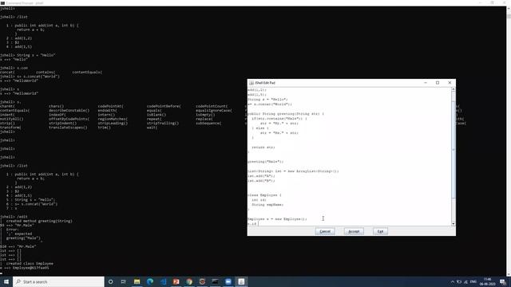Click the Edit Pad vertical scrollbar thumb
The height and width of the screenshot is (287, 511).
click(453, 150)
